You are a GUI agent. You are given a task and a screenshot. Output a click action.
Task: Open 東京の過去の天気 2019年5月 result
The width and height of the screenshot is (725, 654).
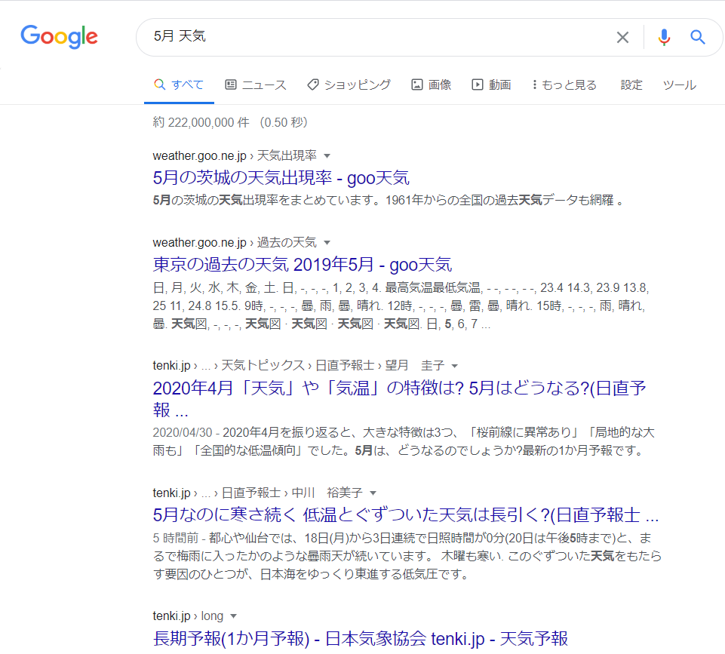pos(302,264)
